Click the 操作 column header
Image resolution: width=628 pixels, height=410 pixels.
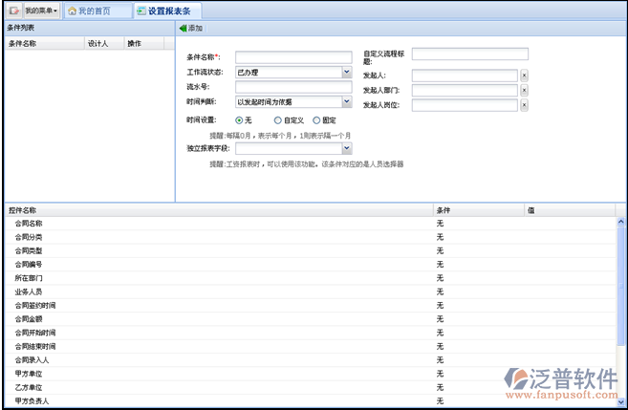(144, 43)
